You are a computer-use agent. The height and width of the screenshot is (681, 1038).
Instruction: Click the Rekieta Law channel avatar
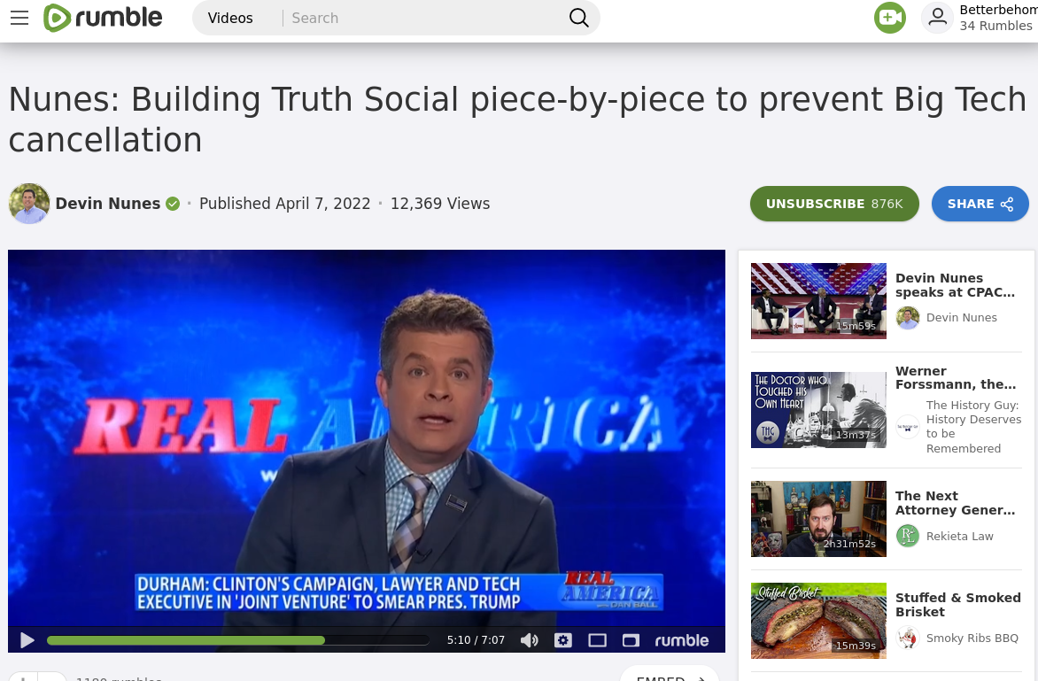coord(908,536)
